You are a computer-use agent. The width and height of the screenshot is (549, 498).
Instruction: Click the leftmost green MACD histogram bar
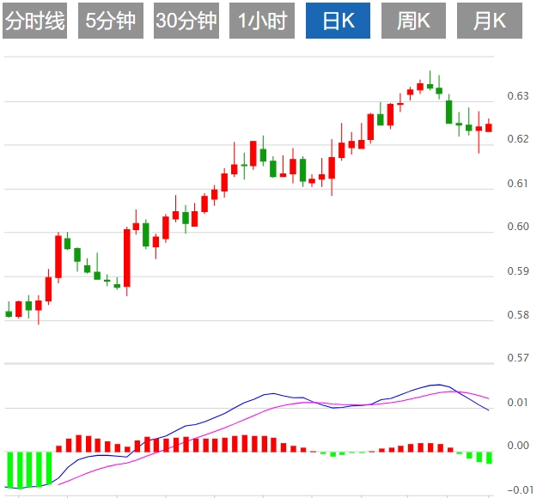9,470
